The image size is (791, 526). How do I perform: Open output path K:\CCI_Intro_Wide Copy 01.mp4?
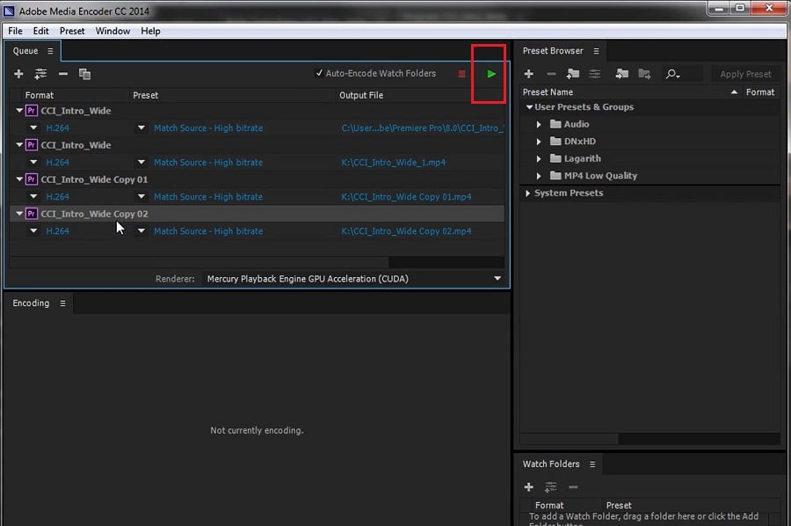pos(406,197)
